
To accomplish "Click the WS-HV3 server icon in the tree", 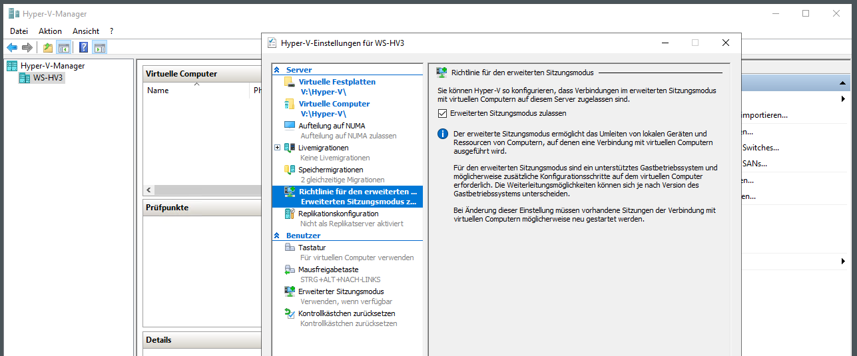I will 25,78.
